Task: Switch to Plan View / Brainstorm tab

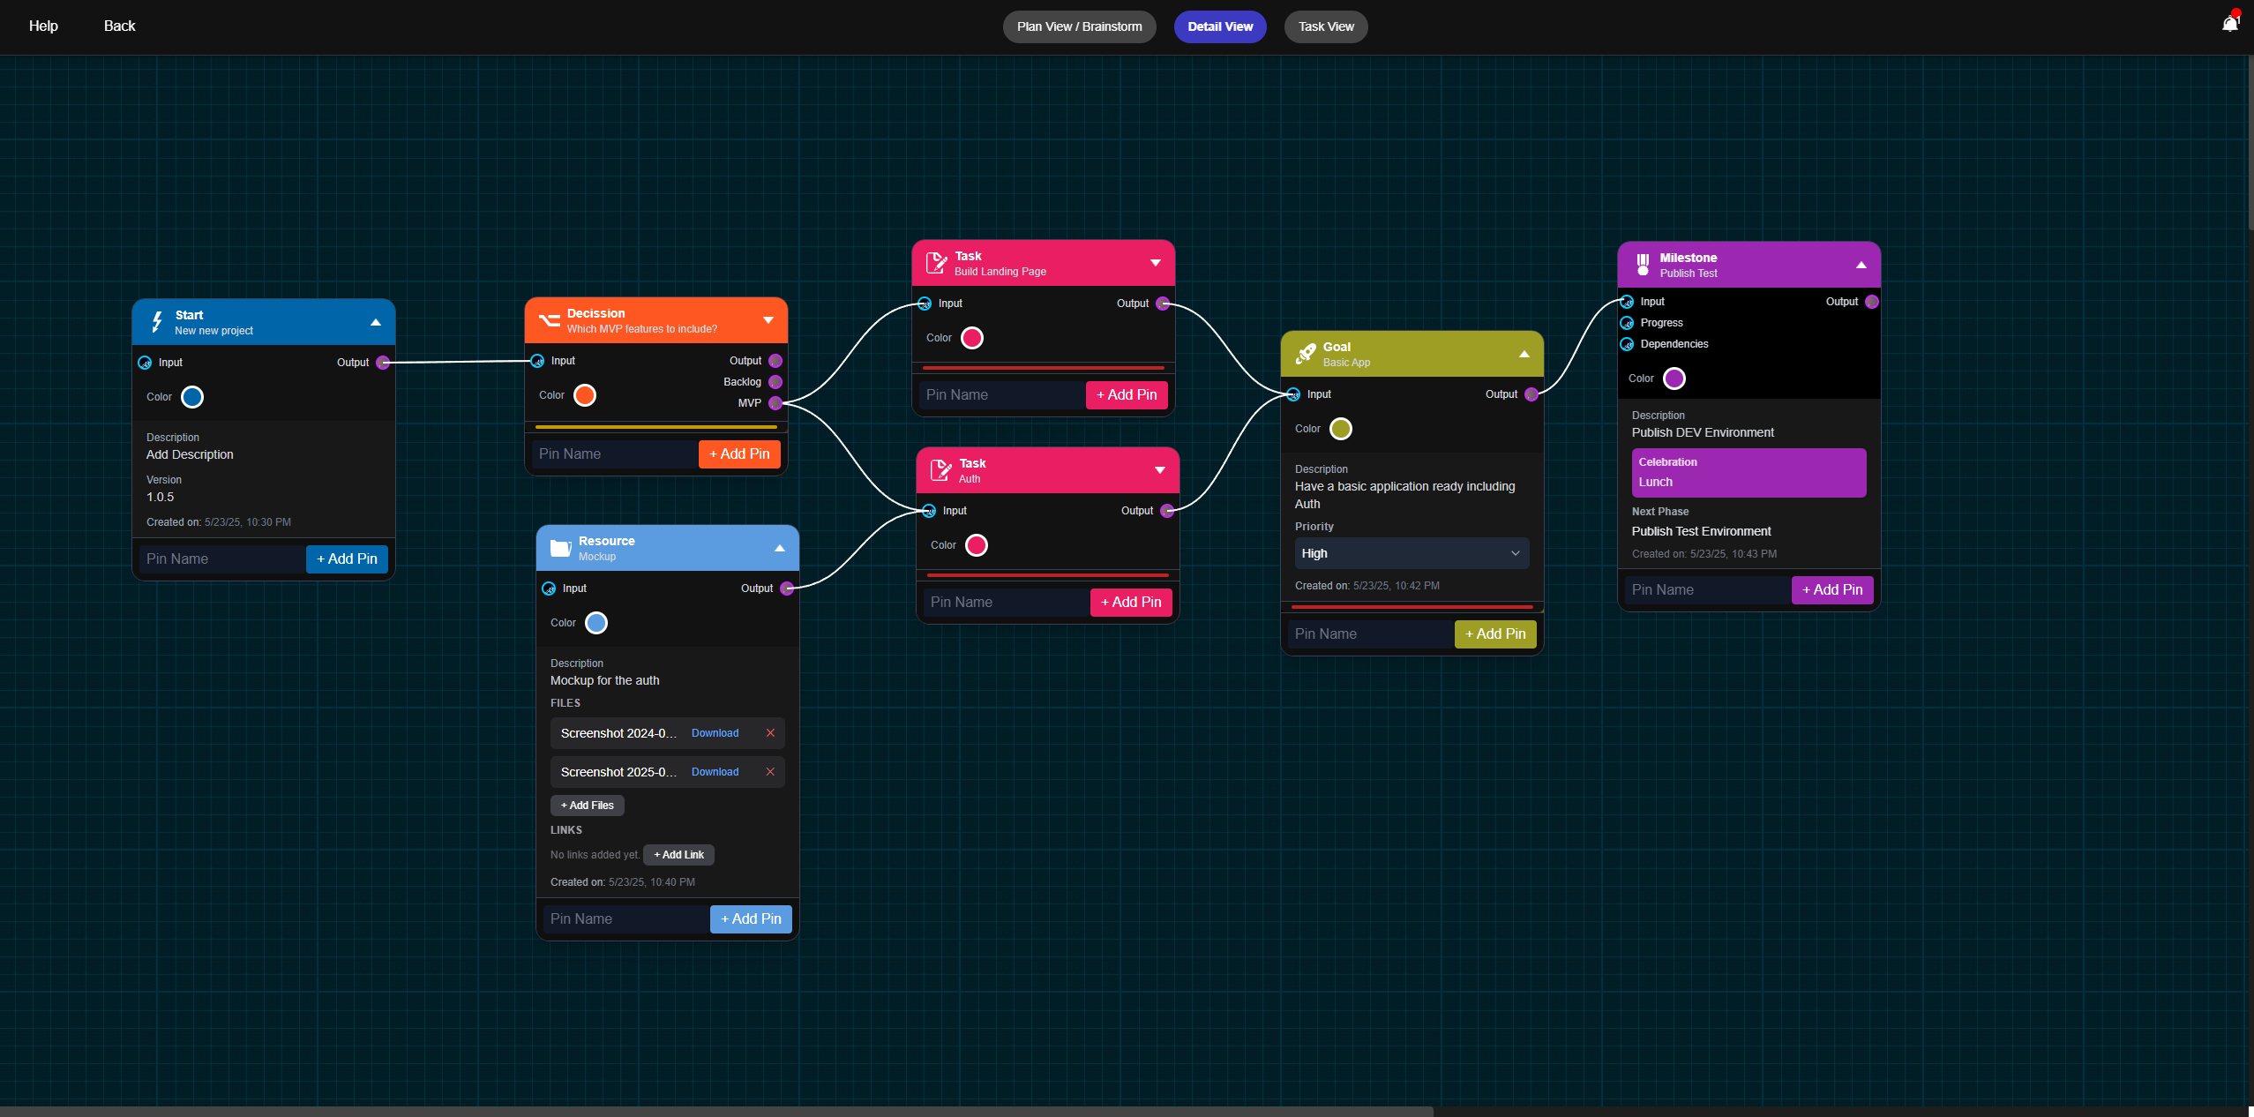Action: click(1078, 26)
